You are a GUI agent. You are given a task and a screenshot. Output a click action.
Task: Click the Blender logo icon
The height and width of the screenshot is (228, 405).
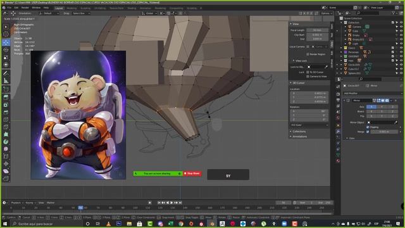(x=4, y=8)
